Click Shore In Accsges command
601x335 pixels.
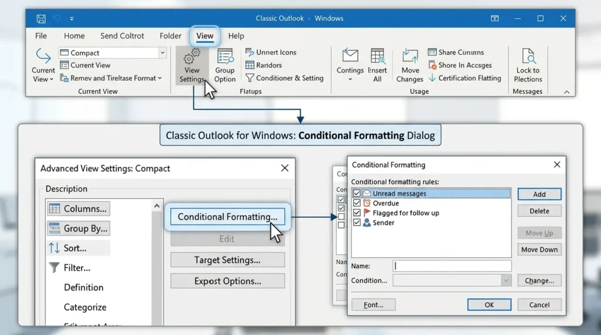tap(460, 65)
